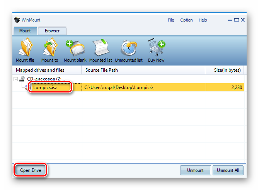Sort by Source File Path column header
259x190 pixels.
coord(143,70)
